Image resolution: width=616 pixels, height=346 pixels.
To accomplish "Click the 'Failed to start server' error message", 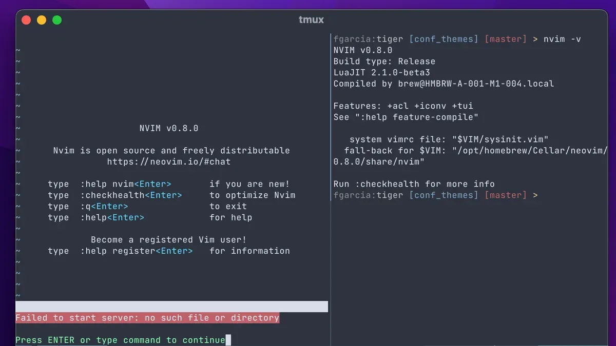I will pos(147,318).
